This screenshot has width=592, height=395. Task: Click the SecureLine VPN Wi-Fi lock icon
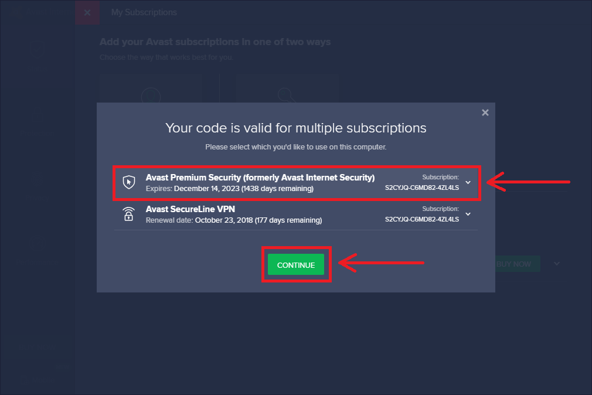click(128, 214)
